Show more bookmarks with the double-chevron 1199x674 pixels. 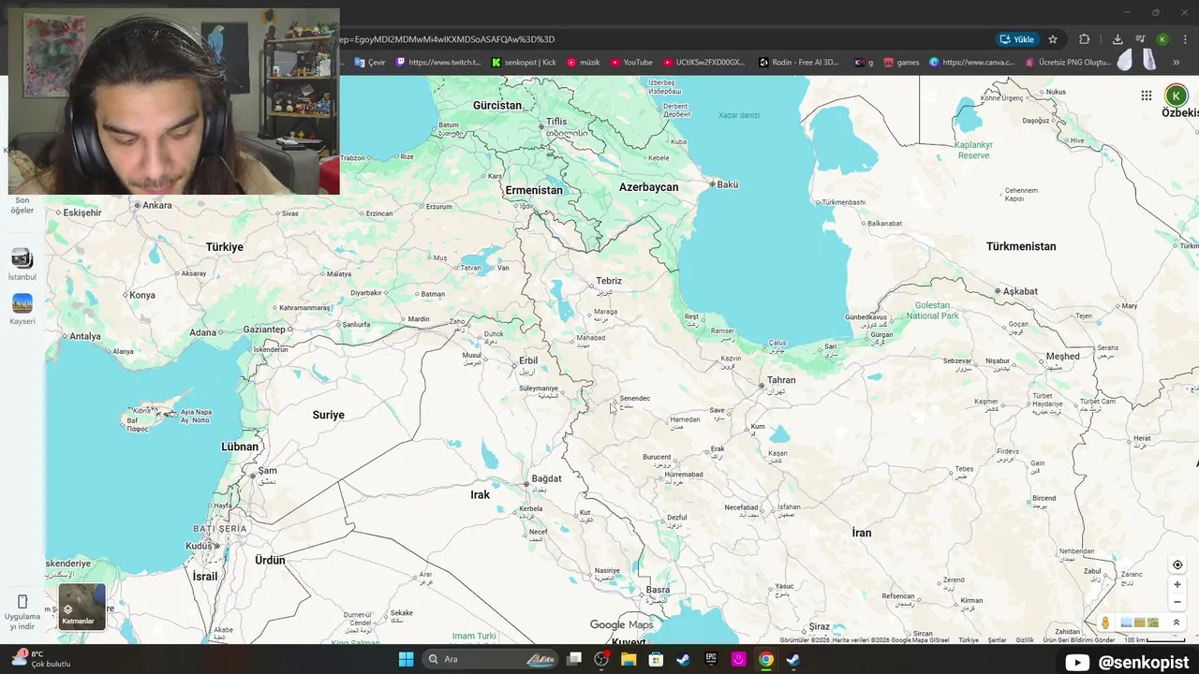pos(1176,63)
